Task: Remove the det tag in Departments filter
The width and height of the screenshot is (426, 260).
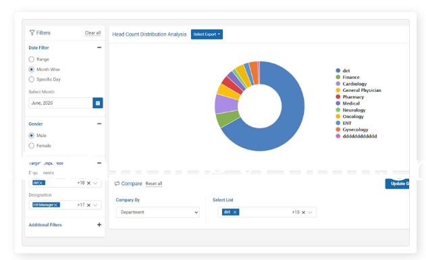Action: [41, 183]
